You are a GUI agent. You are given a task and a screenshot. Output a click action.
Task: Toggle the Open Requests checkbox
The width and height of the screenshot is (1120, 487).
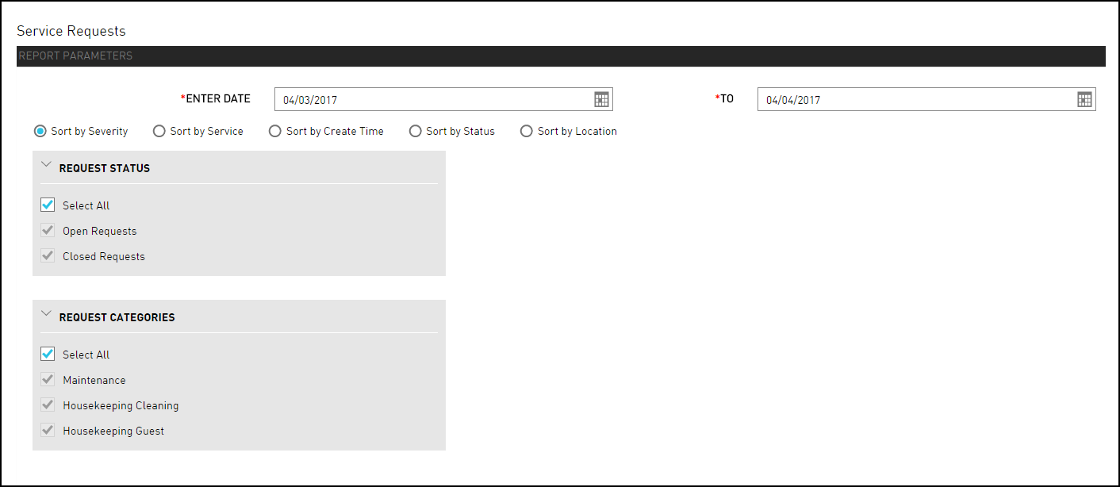pos(48,231)
